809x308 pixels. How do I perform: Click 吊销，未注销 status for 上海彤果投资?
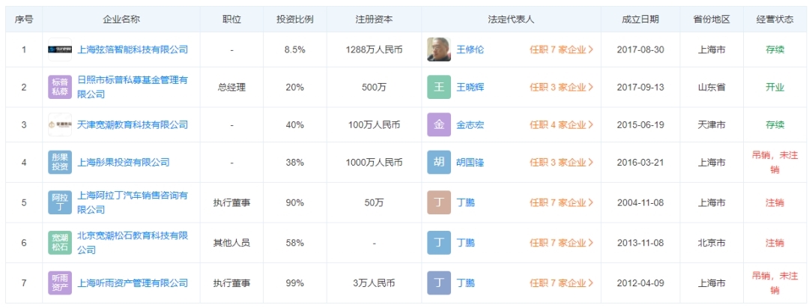tap(775, 162)
